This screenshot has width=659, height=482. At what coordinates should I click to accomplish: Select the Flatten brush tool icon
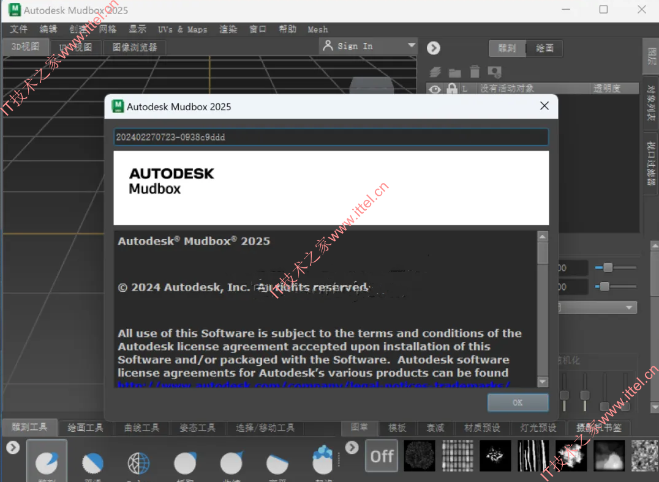point(277,463)
